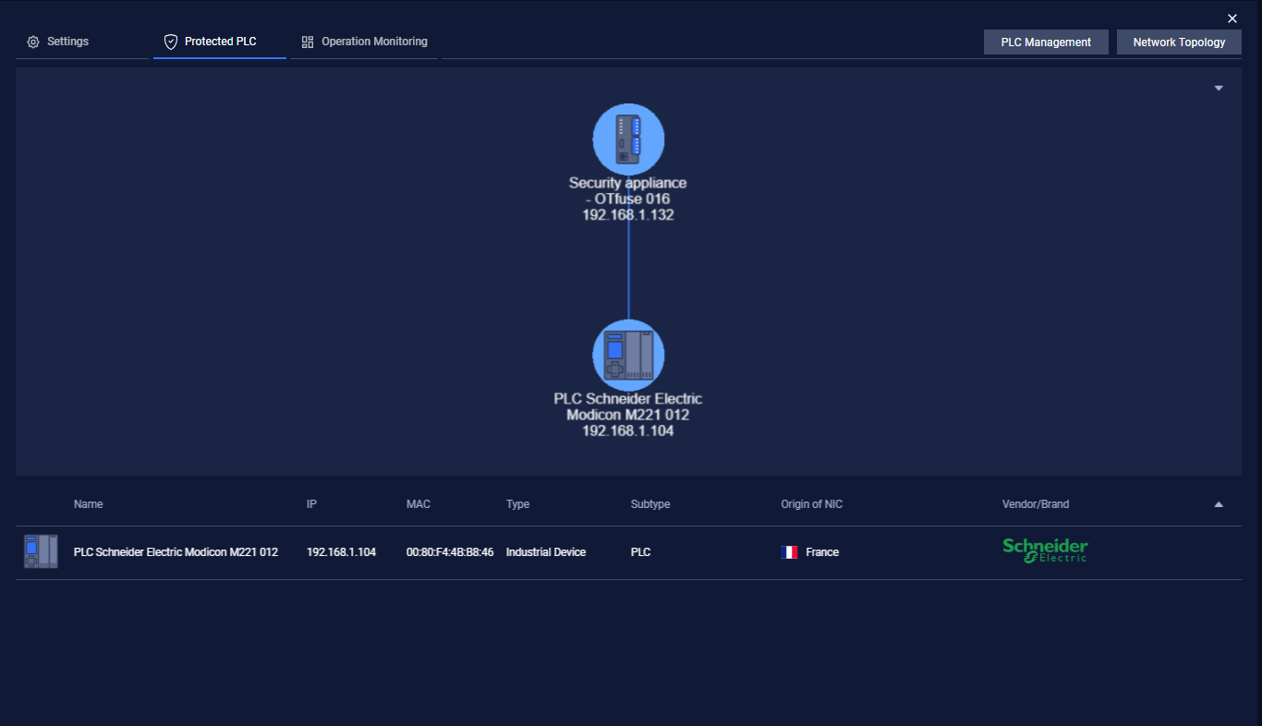Close the panel with the X icon
Viewport: 1262px width, 726px height.
coord(1232,18)
